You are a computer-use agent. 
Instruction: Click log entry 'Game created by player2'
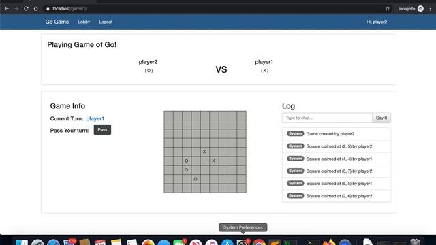click(x=337, y=134)
